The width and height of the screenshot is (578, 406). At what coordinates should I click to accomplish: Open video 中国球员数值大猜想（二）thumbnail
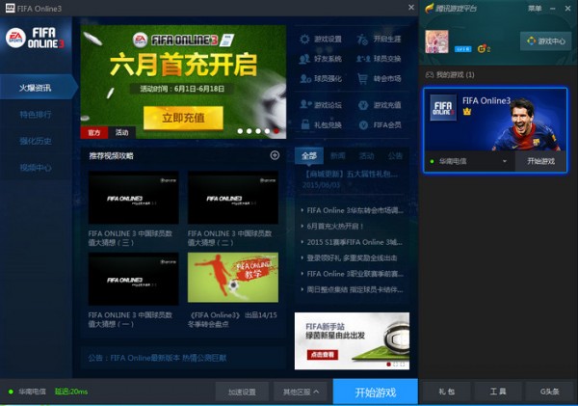click(x=233, y=198)
